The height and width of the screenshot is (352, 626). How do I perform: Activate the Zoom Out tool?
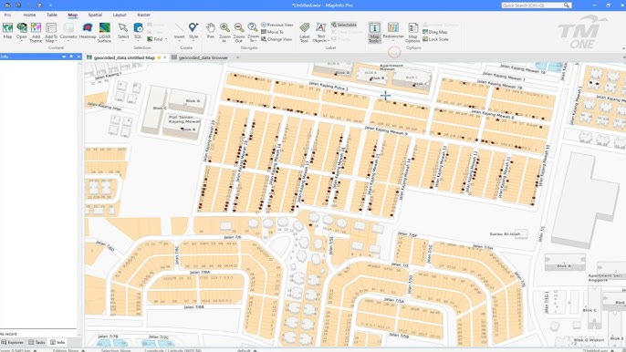239,32
